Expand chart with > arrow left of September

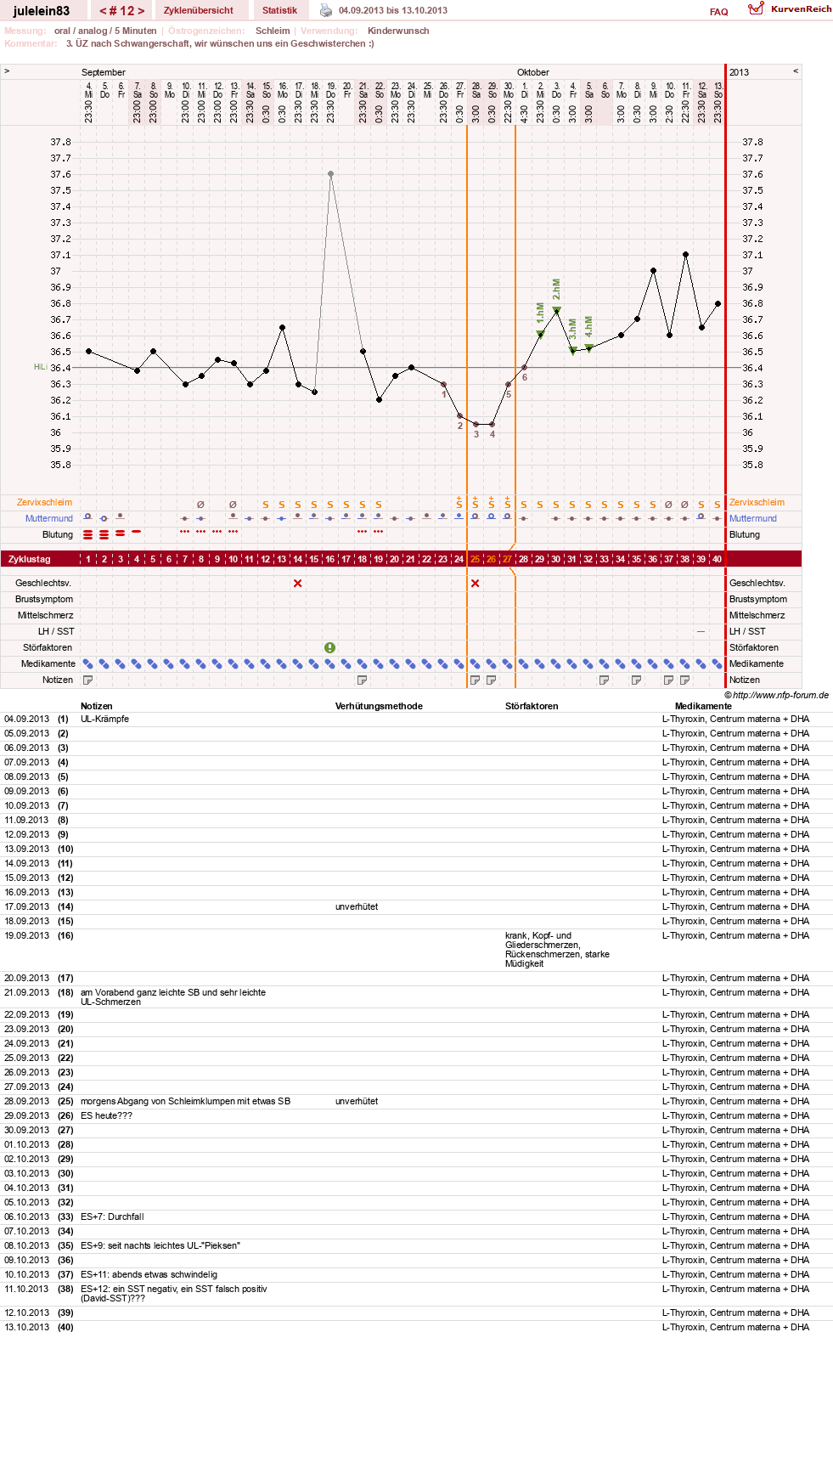[x=7, y=71]
